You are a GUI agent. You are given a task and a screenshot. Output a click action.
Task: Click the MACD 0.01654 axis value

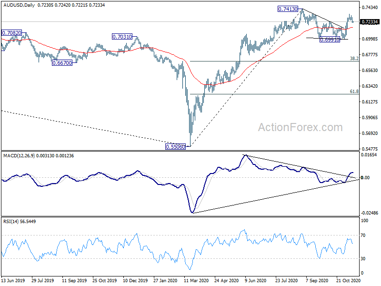click(369, 154)
